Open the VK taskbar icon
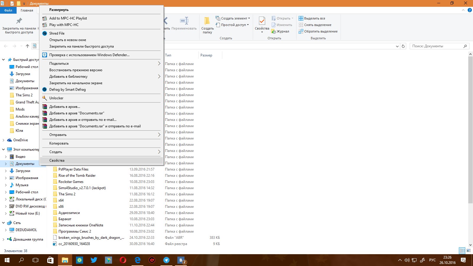Screen dimensions: 473x266 point(181,260)
